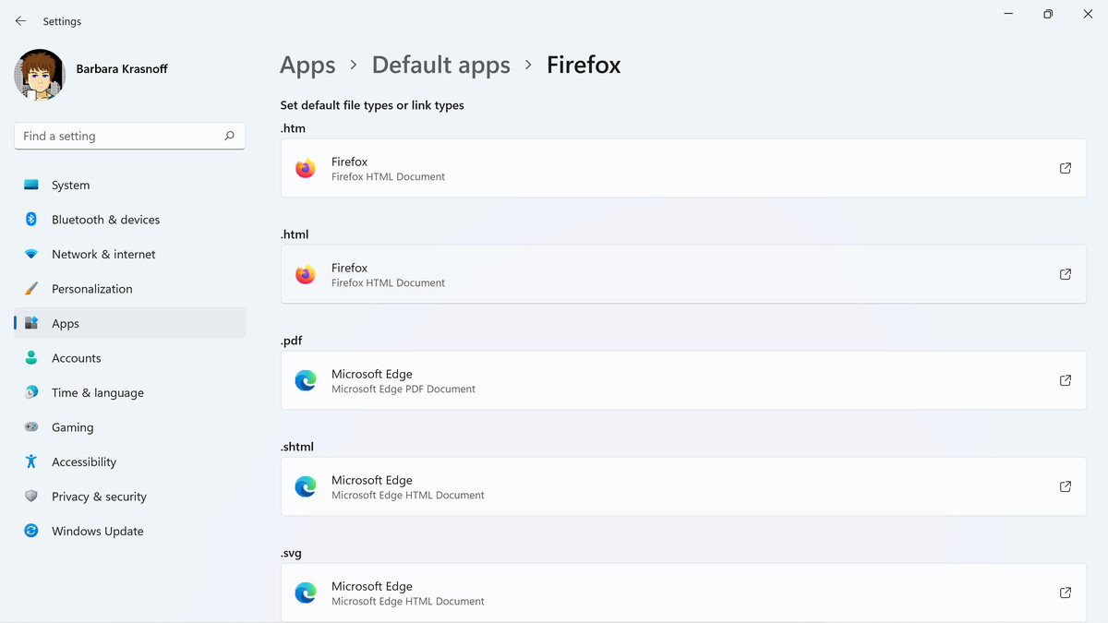Open Gaming settings
The image size is (1108, 623).
point(74,426)
